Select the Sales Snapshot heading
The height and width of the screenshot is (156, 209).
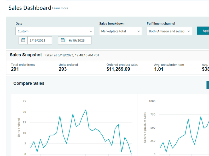[x=26, y=55]
